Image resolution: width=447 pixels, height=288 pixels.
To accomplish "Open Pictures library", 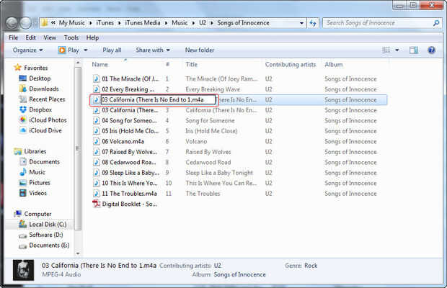I will point(40,183).
